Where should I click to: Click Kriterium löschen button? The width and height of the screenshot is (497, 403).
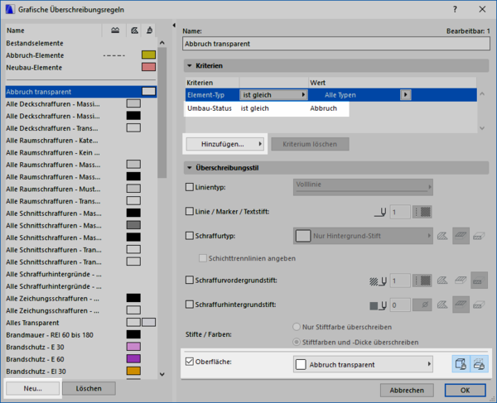coord(310,144)
